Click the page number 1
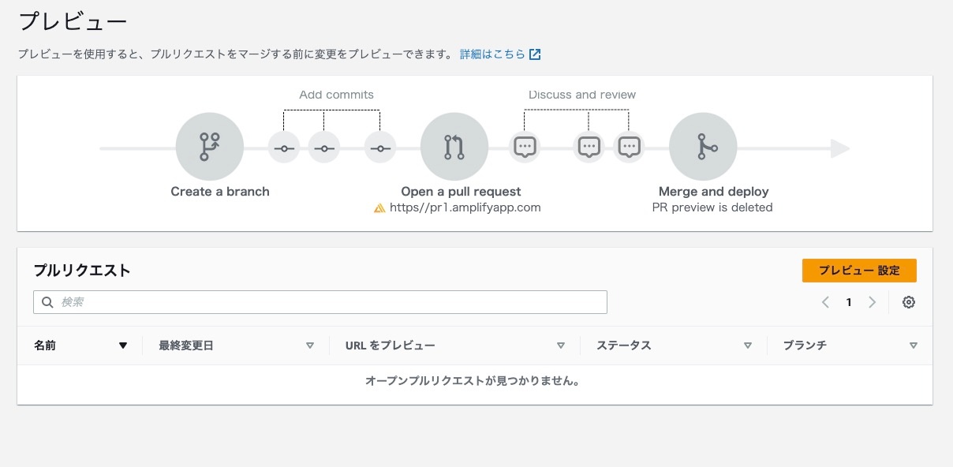The image size is (953, 467). point(849,302)
